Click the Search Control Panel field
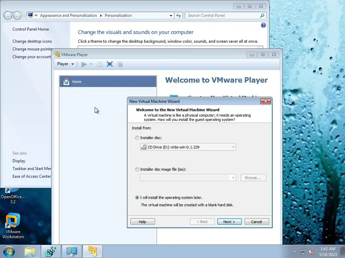The width and height of the screenshot is (345, 258). click(x=222, y=15)
